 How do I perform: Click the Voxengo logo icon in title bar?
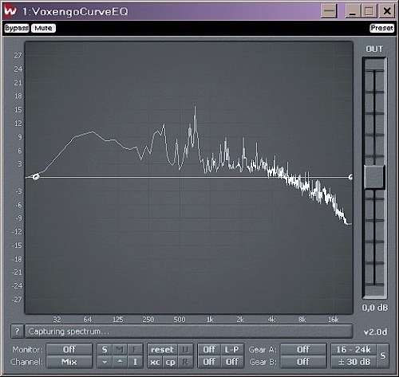10,11
